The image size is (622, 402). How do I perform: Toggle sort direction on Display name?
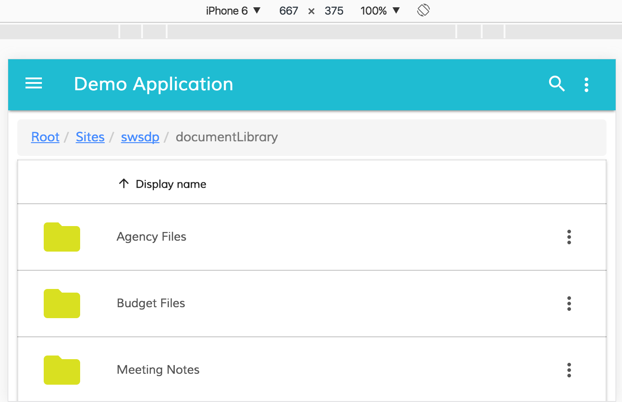[x=123, y=183]
